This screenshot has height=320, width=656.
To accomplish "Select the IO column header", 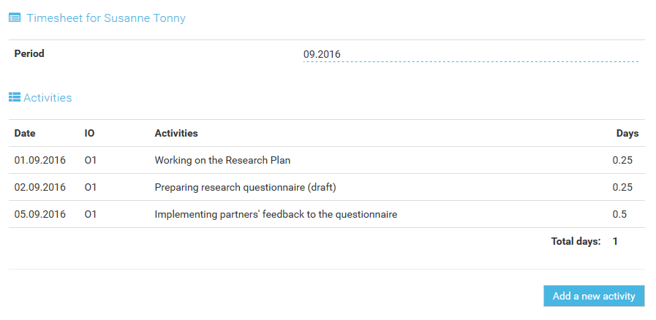I will (89, 133).
